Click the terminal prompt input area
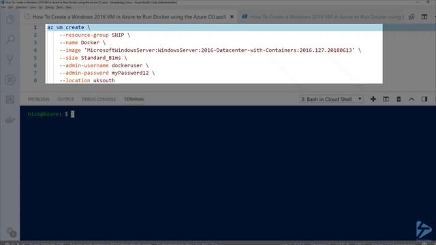The height and width of the screenshot is (245, 436). coord(73,114)
